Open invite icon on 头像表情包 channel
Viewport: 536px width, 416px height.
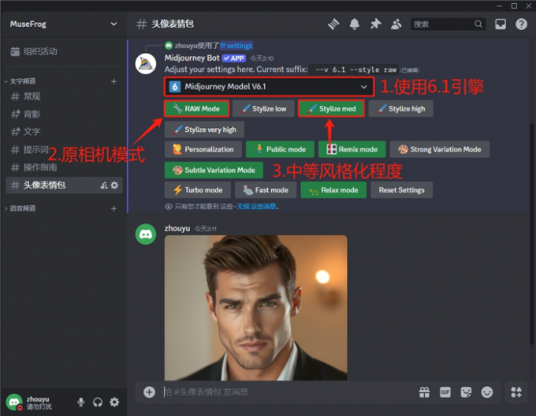[103, 186]
